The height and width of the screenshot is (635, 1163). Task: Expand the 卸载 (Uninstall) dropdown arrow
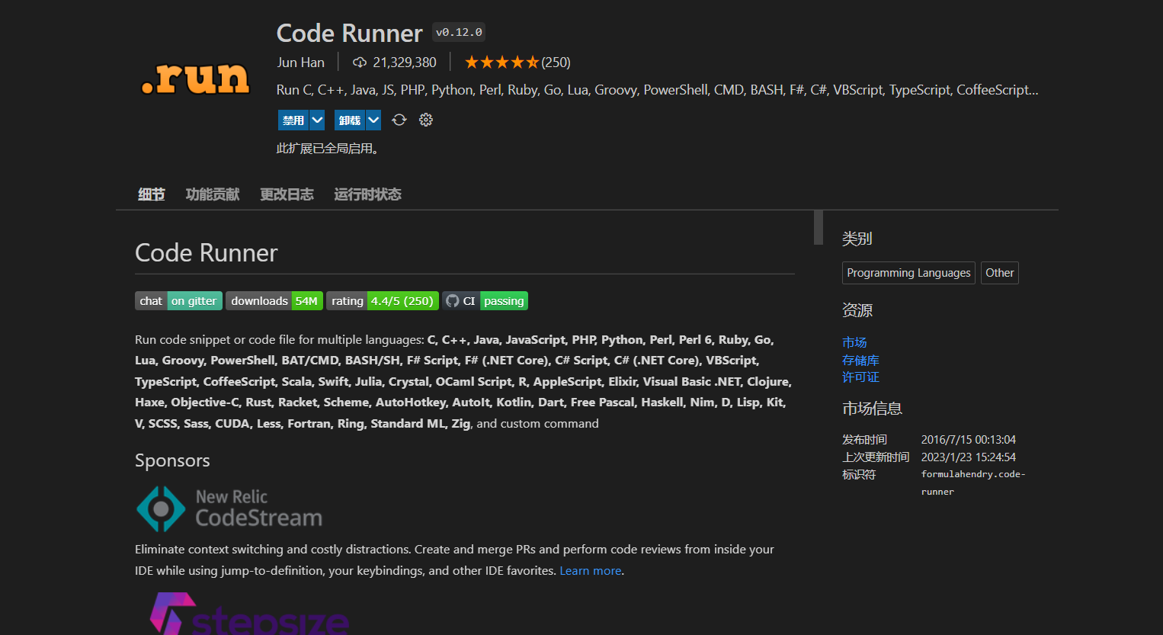coord(373,120)
